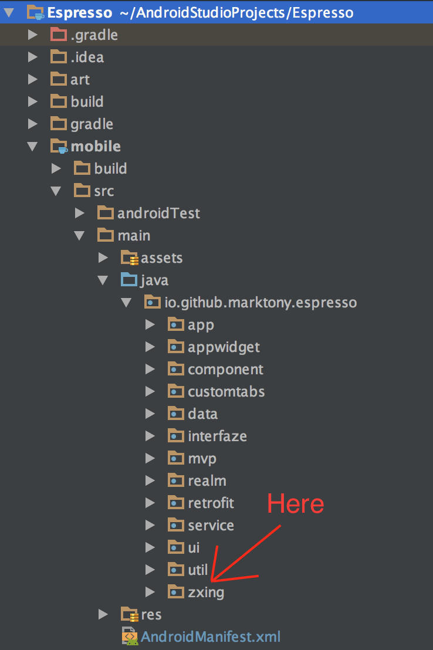This screenshot has height=650, width=433.
Task: Click the blue java source folder icon
Action: (129, 280)
